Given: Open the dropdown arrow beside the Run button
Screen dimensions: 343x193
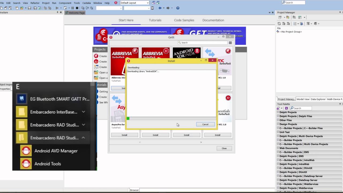Looking at the screenshot, I should [x=61, y=8].
